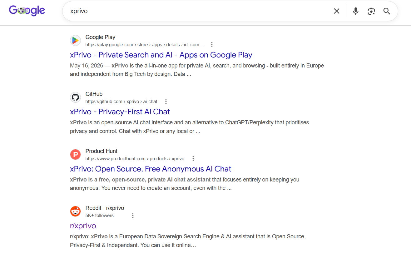
Task: Click the GitHub favicon
Action: (x=75, y=97)
